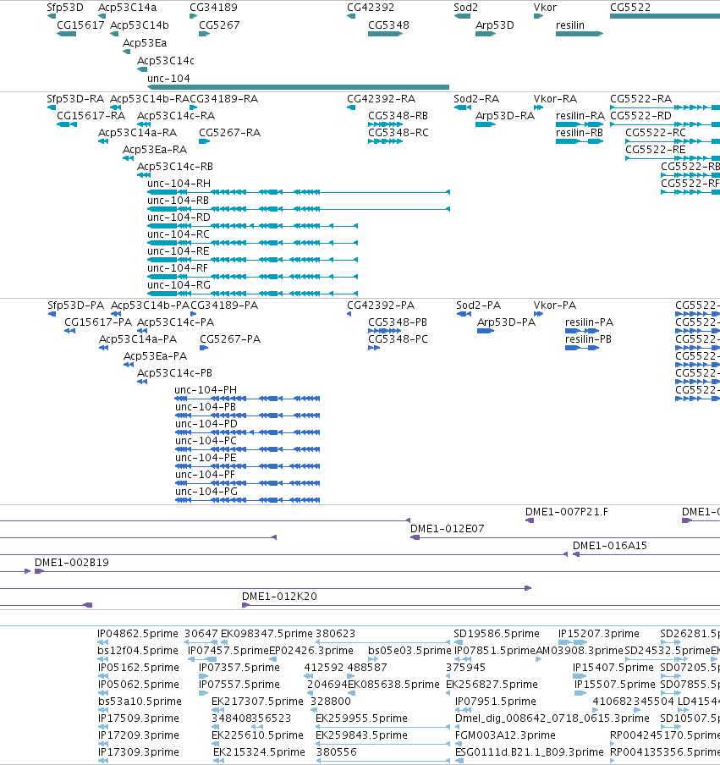Click protein label CG5267-PA
The width and height of the screenshot is (720, 765).
[230, 339]
